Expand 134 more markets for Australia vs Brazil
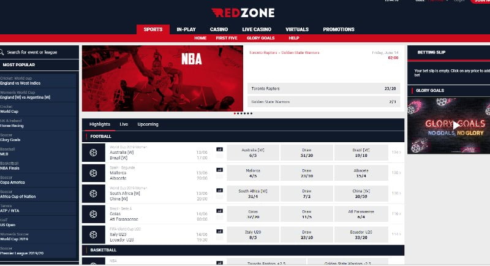Screen dimensions: 490x266 [x=396, y=152]
